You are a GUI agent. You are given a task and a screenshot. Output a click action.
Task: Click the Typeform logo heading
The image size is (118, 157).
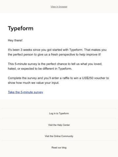pos(21,28)
